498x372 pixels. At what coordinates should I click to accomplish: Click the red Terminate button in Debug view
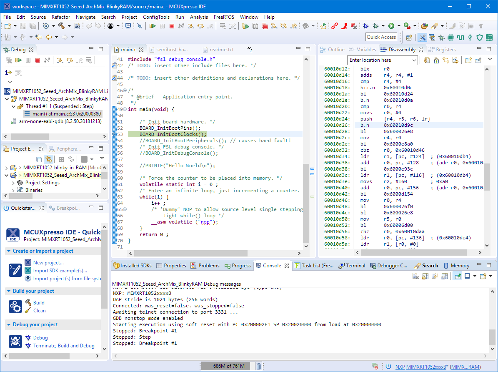(x=38, y=60)
